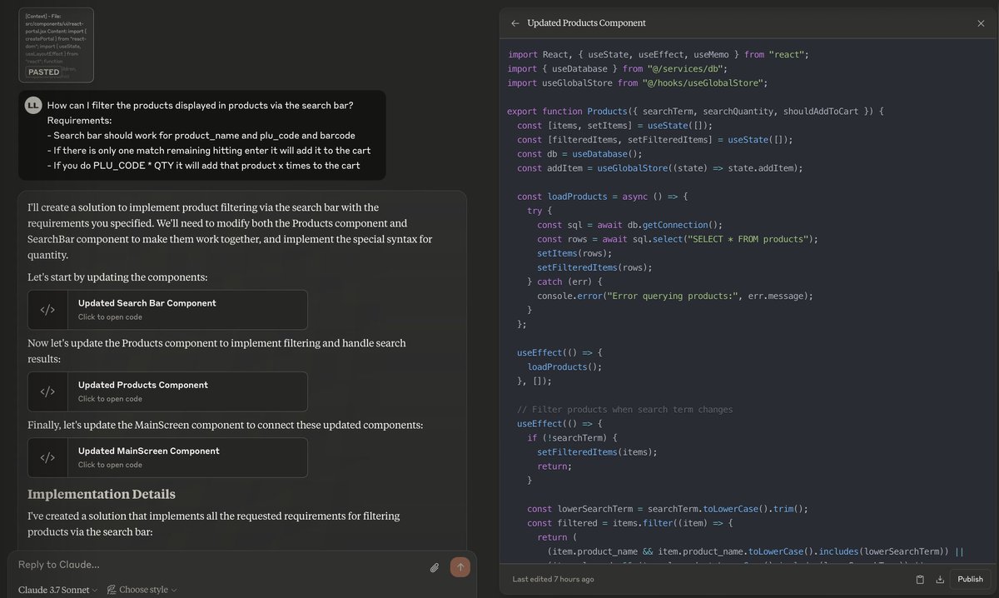The height and width of the screenshot is (598, 999).
Task: Click the code icon on MainScreen Component card
Action: coord(47,457)
